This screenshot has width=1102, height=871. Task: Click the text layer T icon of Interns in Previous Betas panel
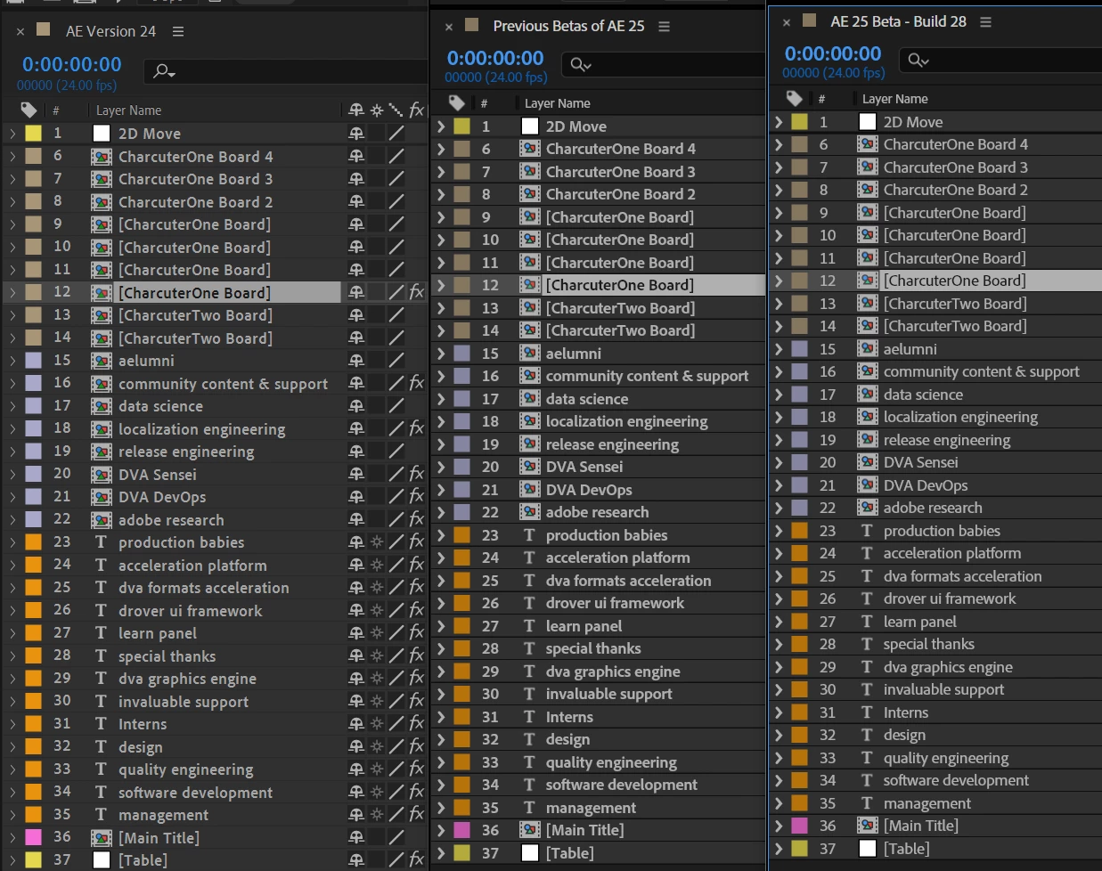tap(529, 716)
